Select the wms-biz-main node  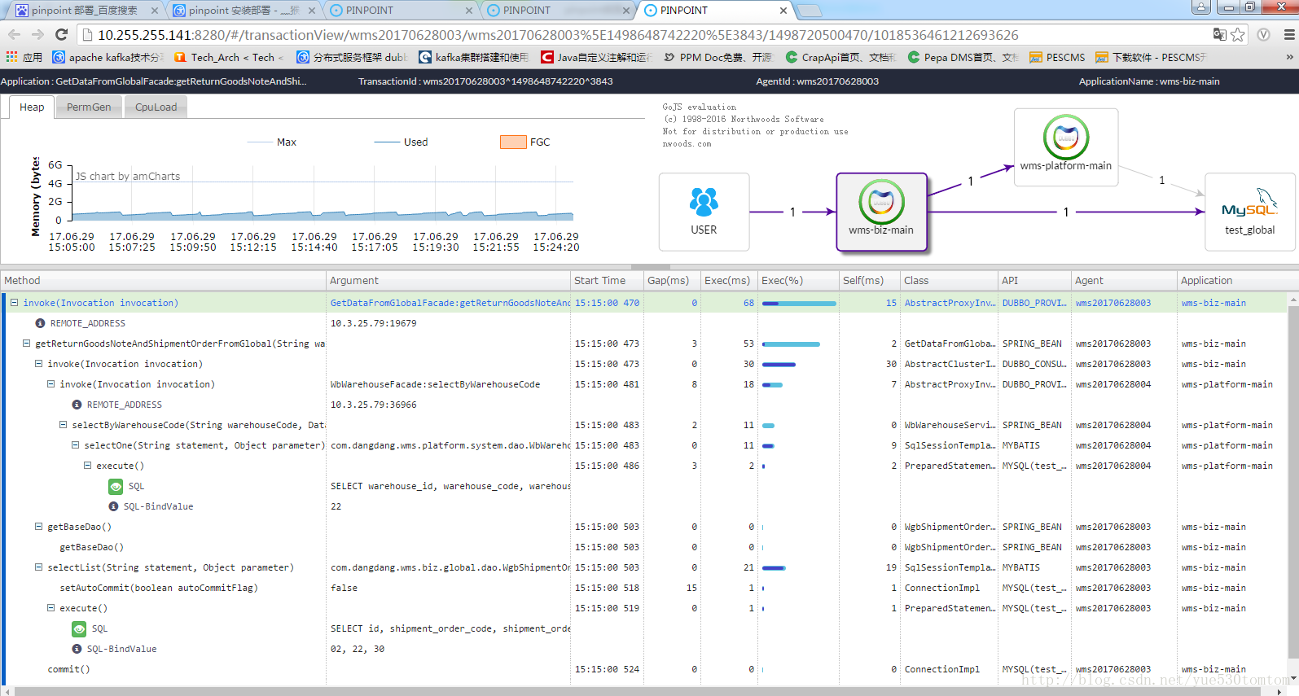pyautogui.click(x=881, y=210)
